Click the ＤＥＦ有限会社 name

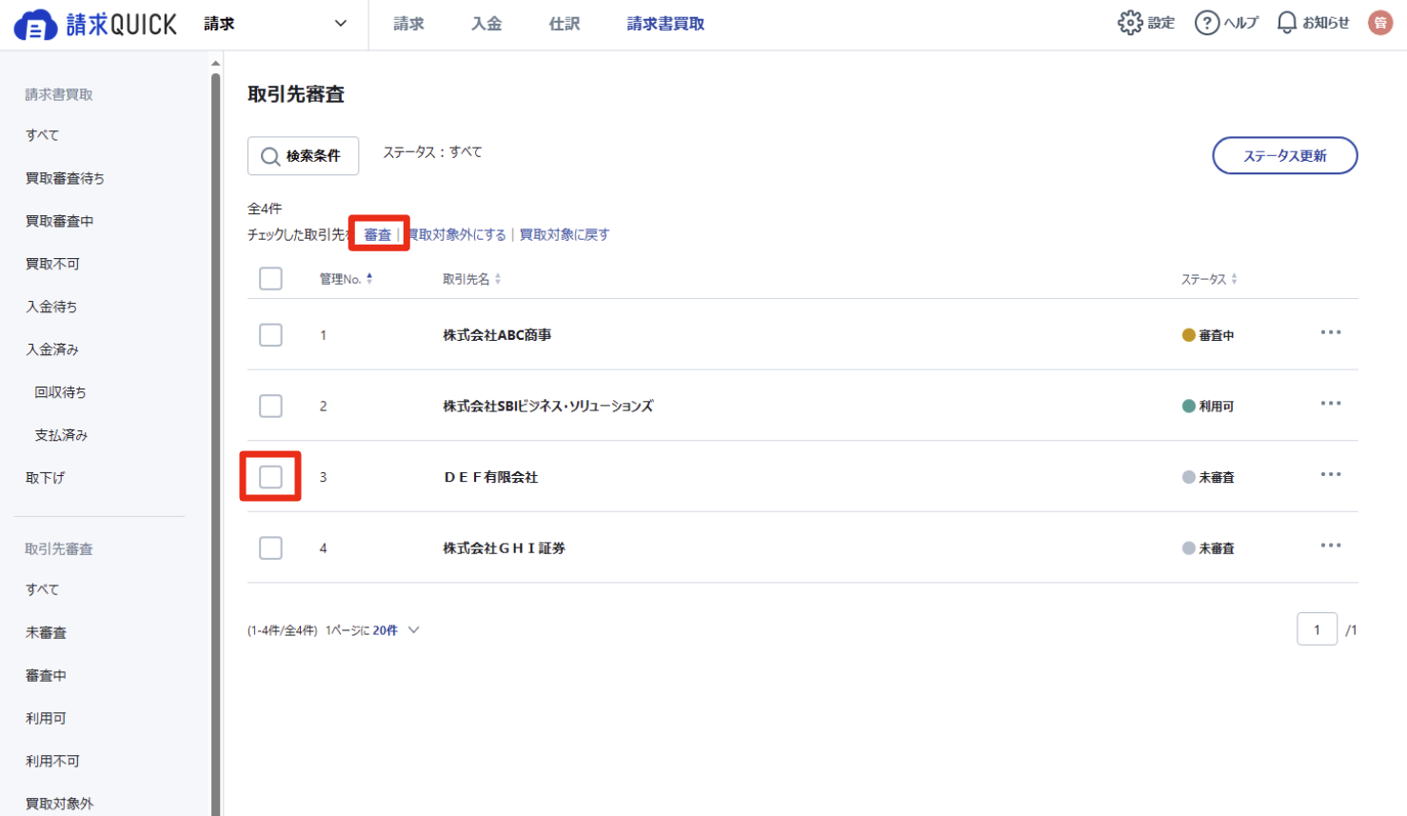491,477
